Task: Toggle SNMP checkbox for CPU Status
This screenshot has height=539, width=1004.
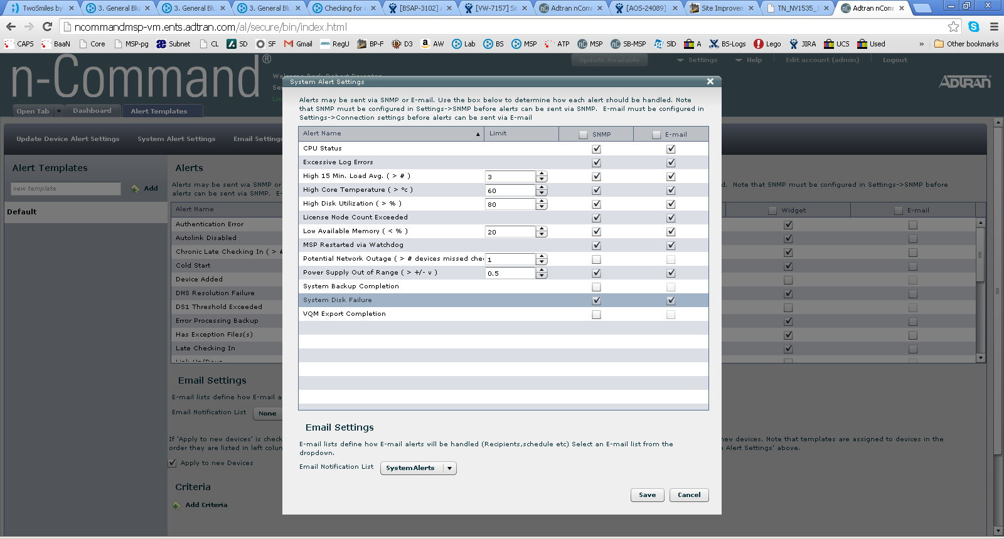Action: [596, 149]
